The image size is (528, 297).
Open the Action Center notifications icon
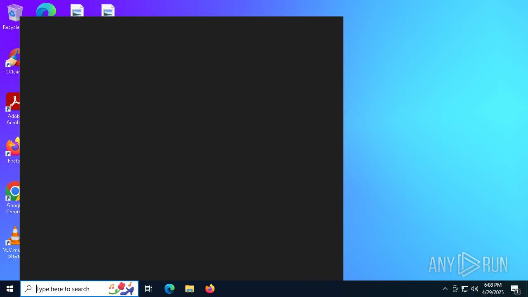pos(516,289)
